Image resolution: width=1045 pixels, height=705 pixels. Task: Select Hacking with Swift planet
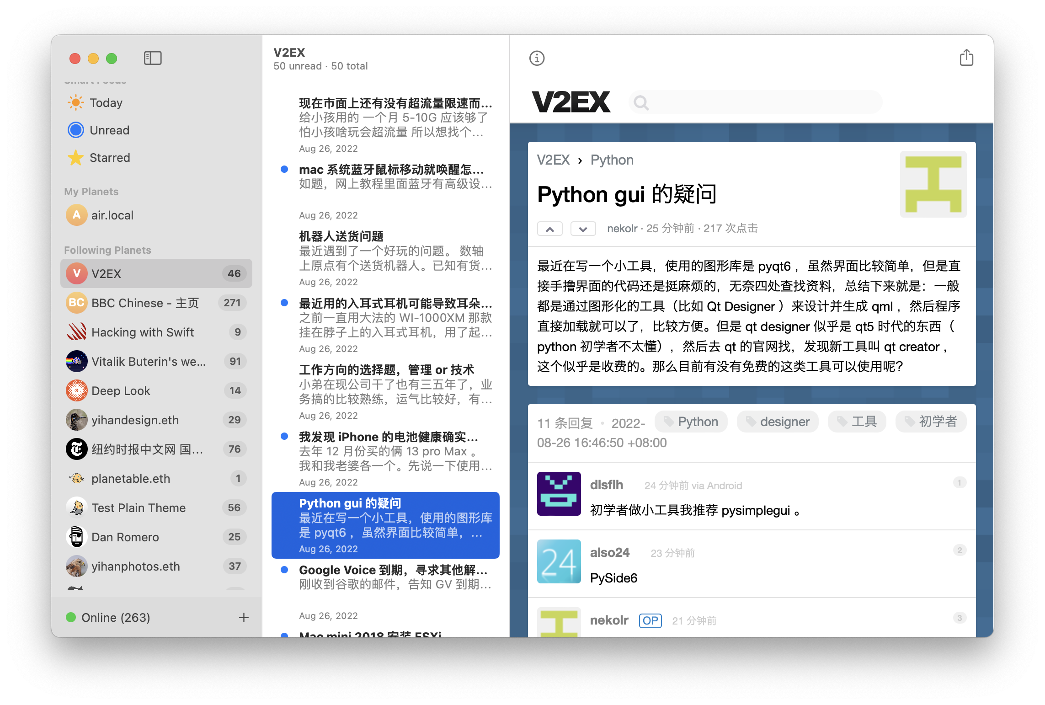click(143, 332)
